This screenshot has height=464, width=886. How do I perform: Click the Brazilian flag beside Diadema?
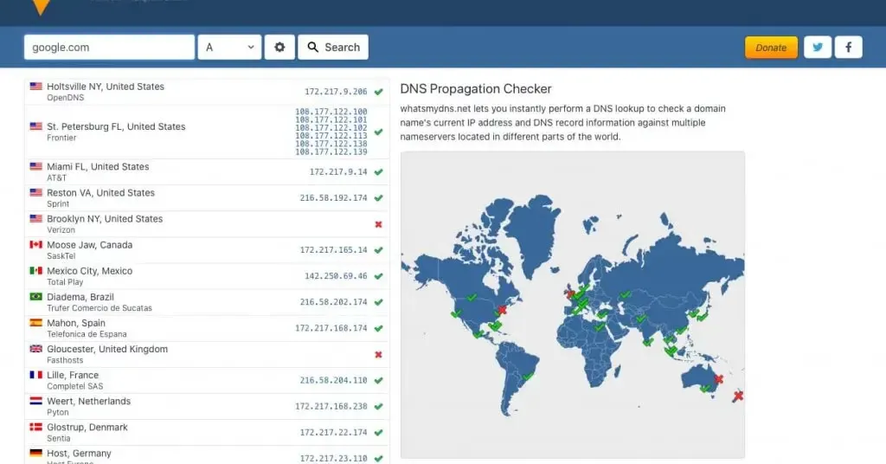(36, 297)
